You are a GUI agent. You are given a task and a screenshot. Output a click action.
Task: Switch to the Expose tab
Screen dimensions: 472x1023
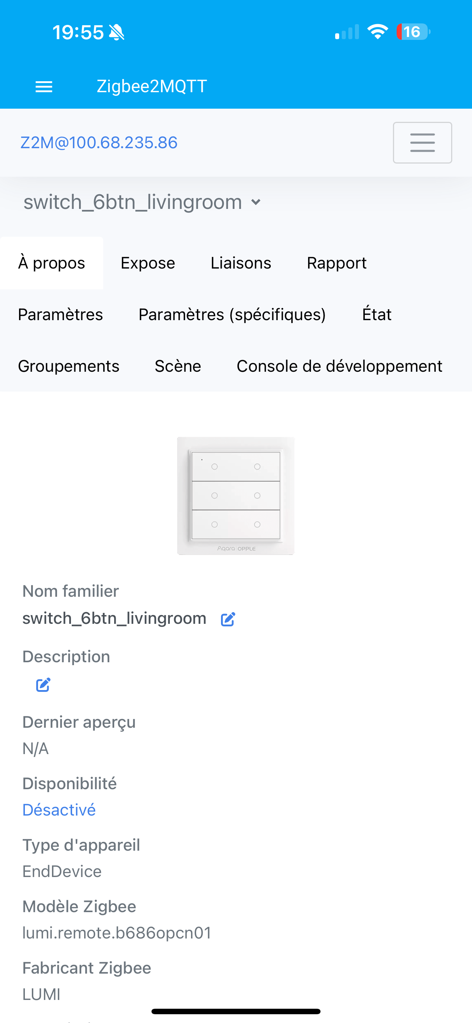[148, 263]
